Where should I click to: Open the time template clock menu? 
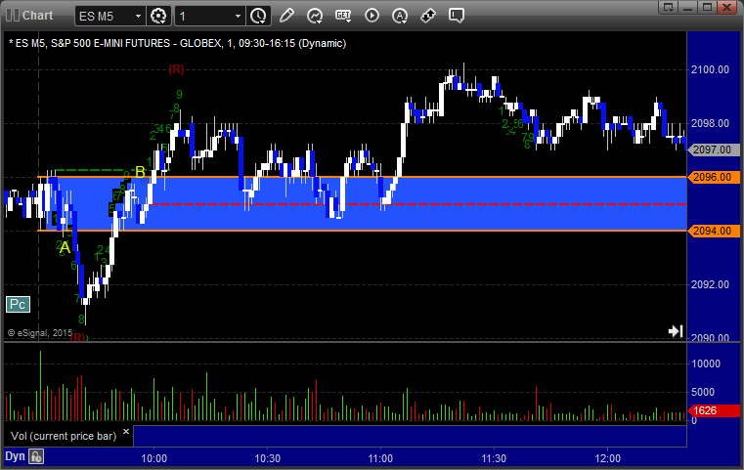[259, 17]
